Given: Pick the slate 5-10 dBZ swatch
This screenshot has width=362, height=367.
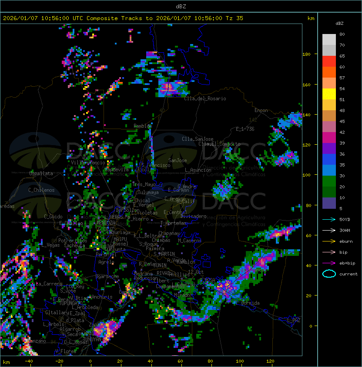Looking at the screenshot, I should (x=329, y=203).
